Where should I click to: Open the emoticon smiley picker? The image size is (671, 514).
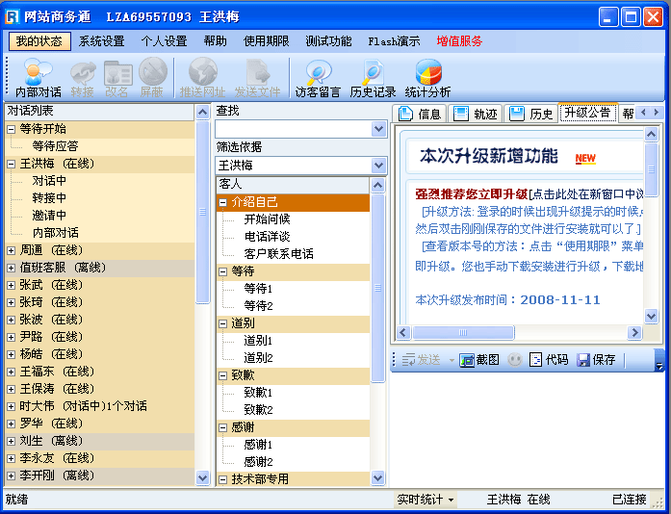515,359
